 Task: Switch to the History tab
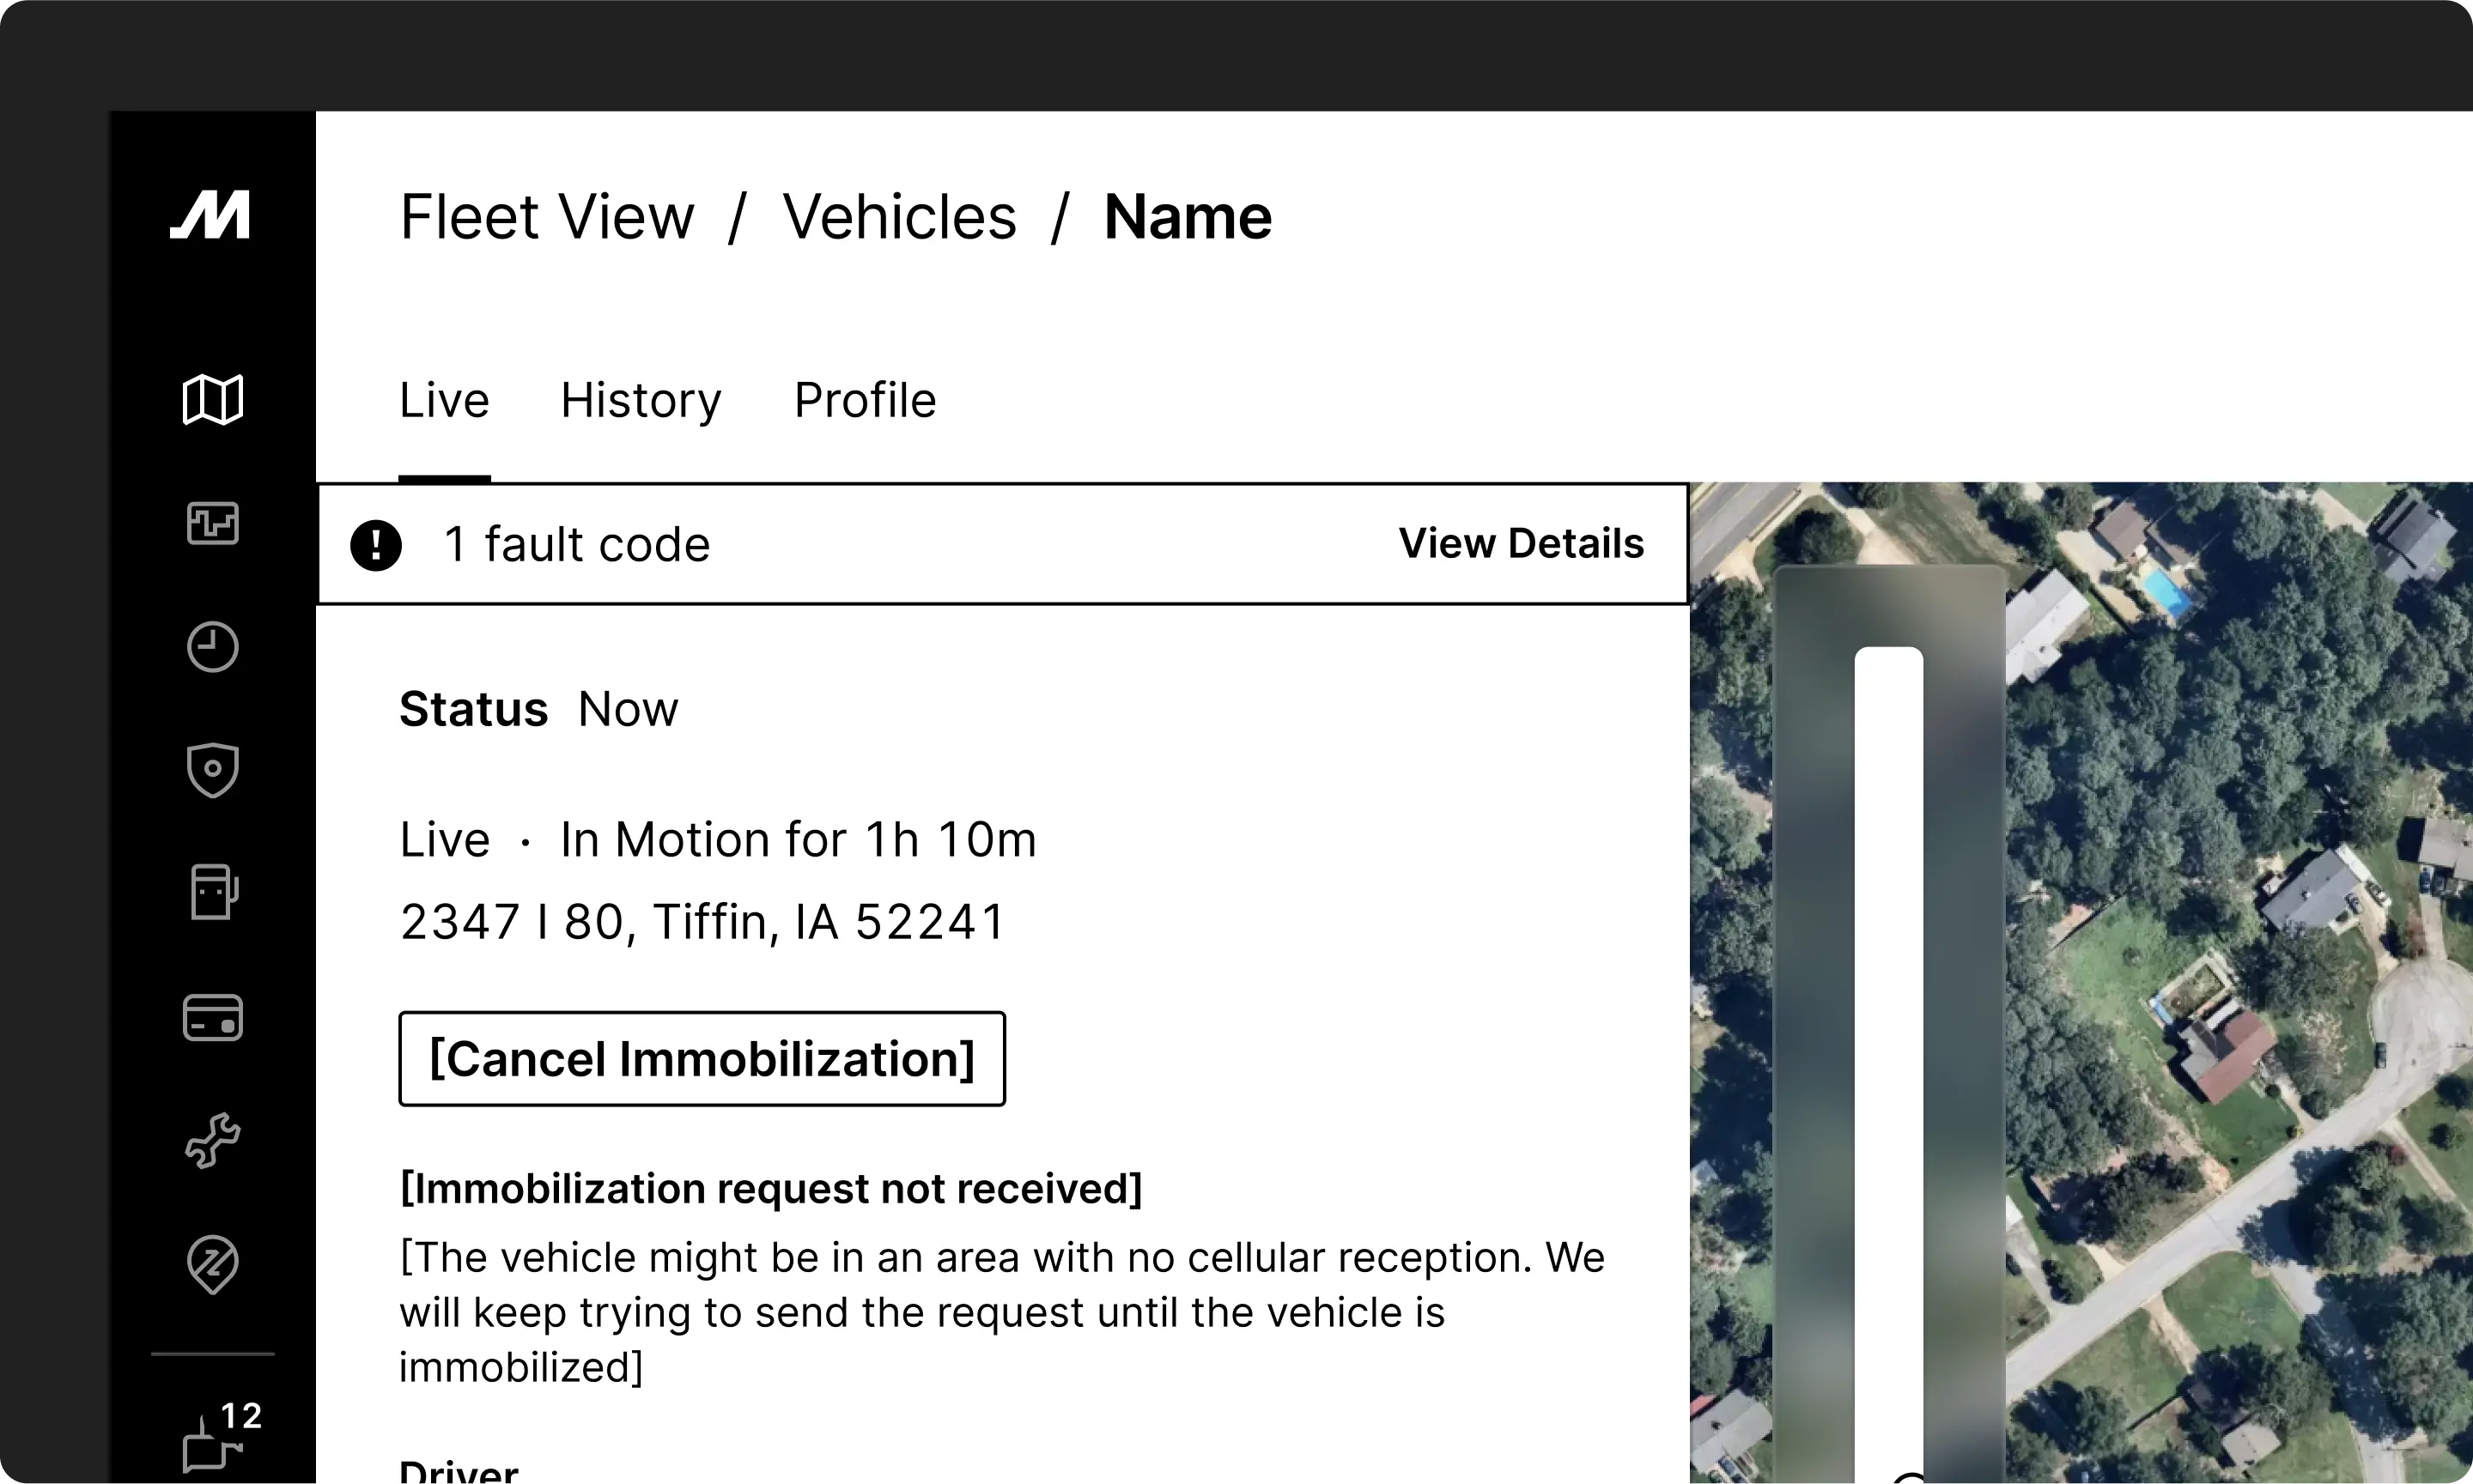(641, 401)
